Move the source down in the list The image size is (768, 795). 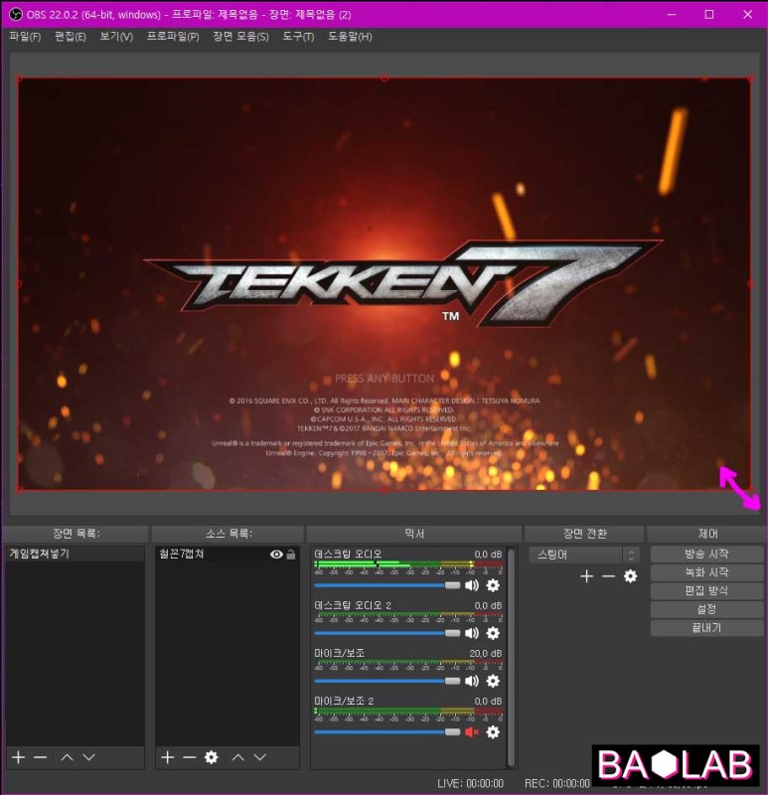[x=260, y=757]
